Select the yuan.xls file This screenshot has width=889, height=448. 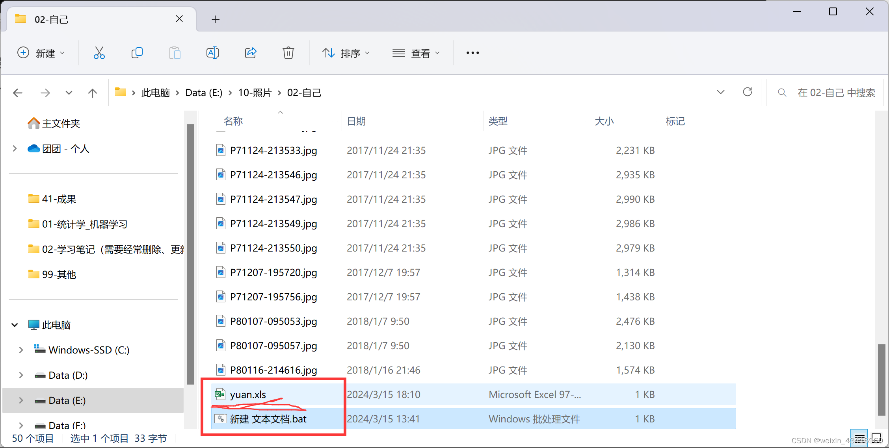(x=248, y=394)
